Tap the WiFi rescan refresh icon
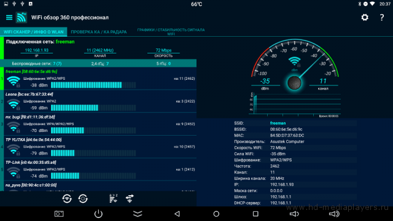Image resolution: width=393 pixels, height=221 pixels. (x=67, y=199)
